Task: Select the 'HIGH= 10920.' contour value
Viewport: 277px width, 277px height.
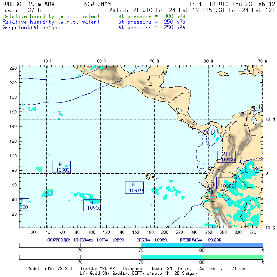Action: [152, 240]
